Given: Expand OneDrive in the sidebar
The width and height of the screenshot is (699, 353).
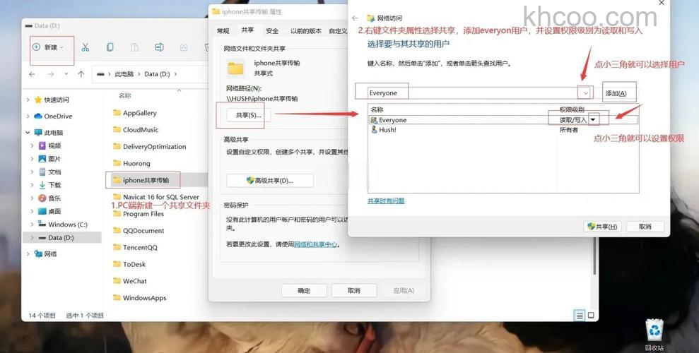Looking at the screenshot, I should pyautogui.click(x=28, y=116).
